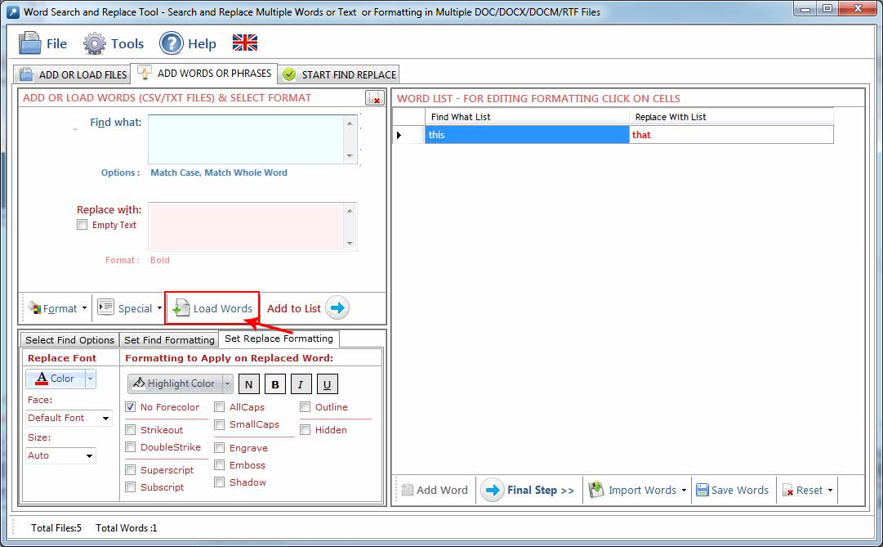
Task: Open the Help menu
Action: (x=188, y=43)
